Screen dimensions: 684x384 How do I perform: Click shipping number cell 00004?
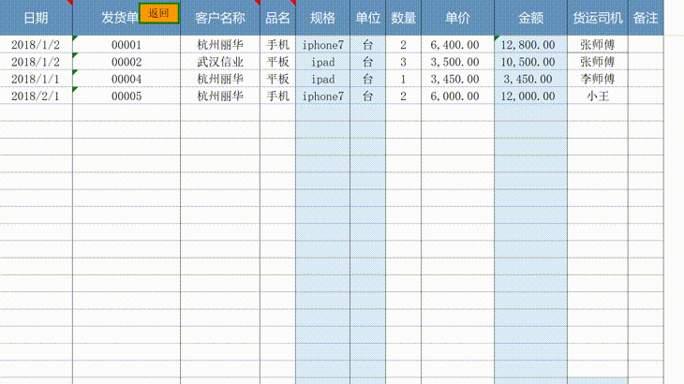pos(126,80)
